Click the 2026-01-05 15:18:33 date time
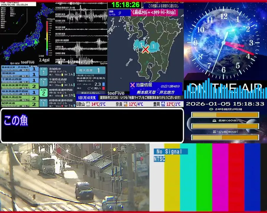Image resolution: width=267 pixels, height=213 pixels. coord(225,104)
